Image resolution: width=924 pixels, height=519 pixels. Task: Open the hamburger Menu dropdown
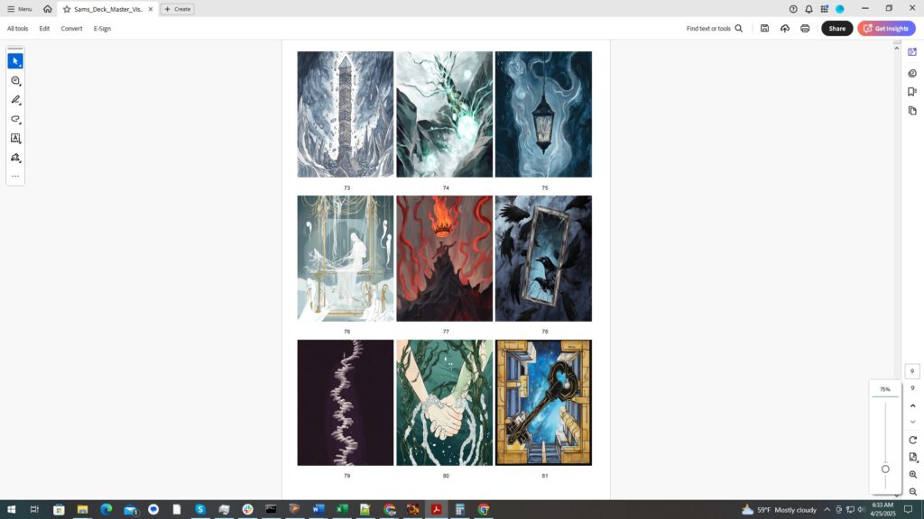point(19,9)
